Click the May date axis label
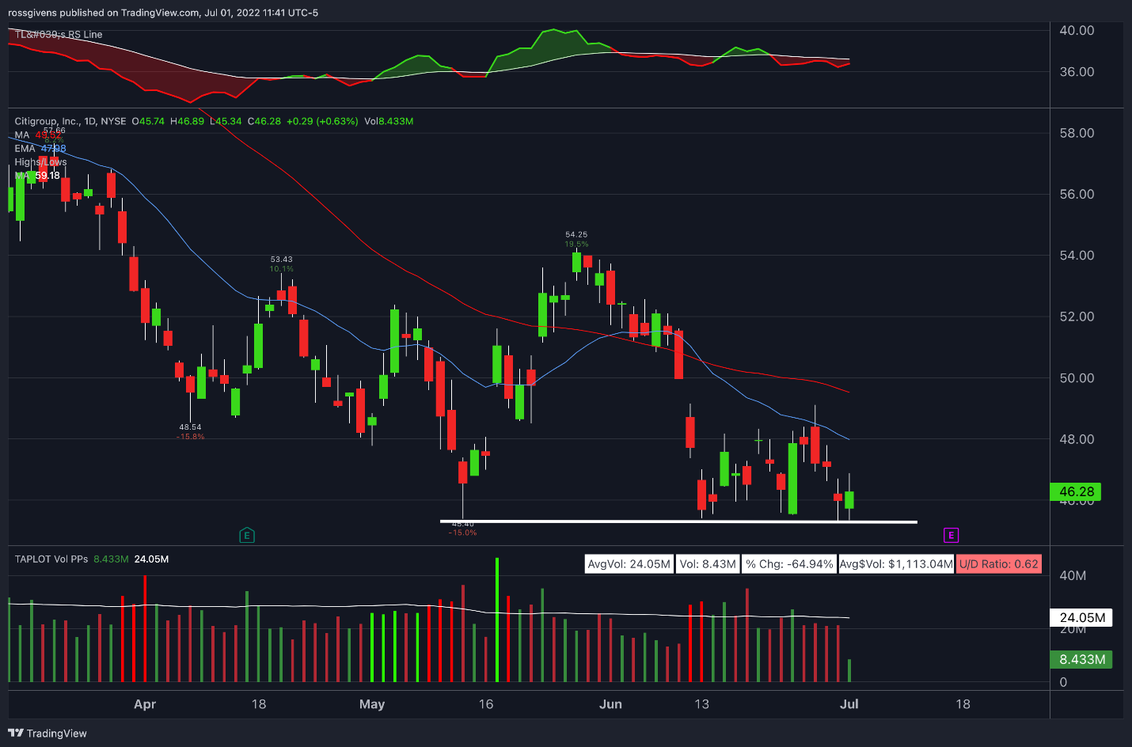 click(372, 704)
